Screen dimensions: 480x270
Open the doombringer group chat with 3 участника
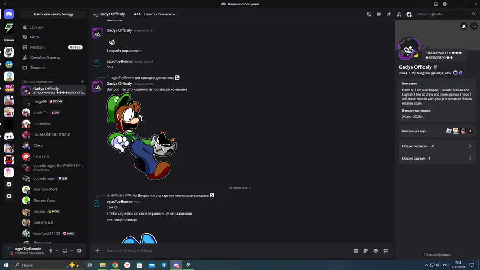[53, 168]
